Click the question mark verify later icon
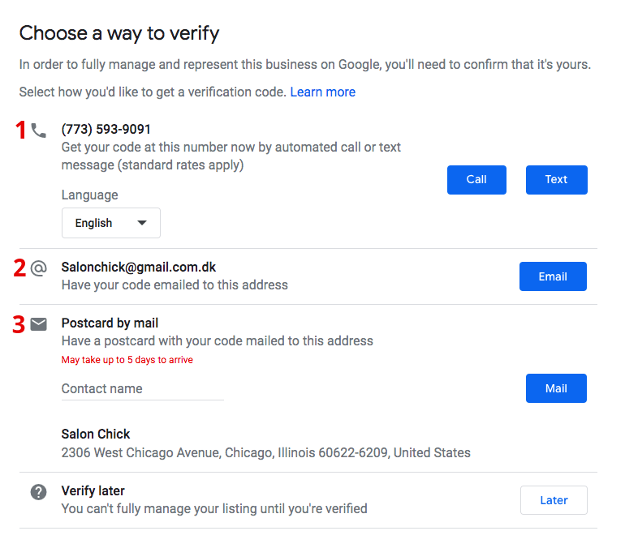The width and height of the screenshot is (638, 548). [x=39, y=492]
